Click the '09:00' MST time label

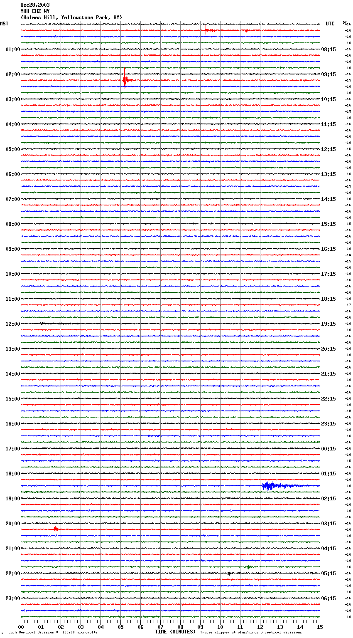[x=13, y=249]
